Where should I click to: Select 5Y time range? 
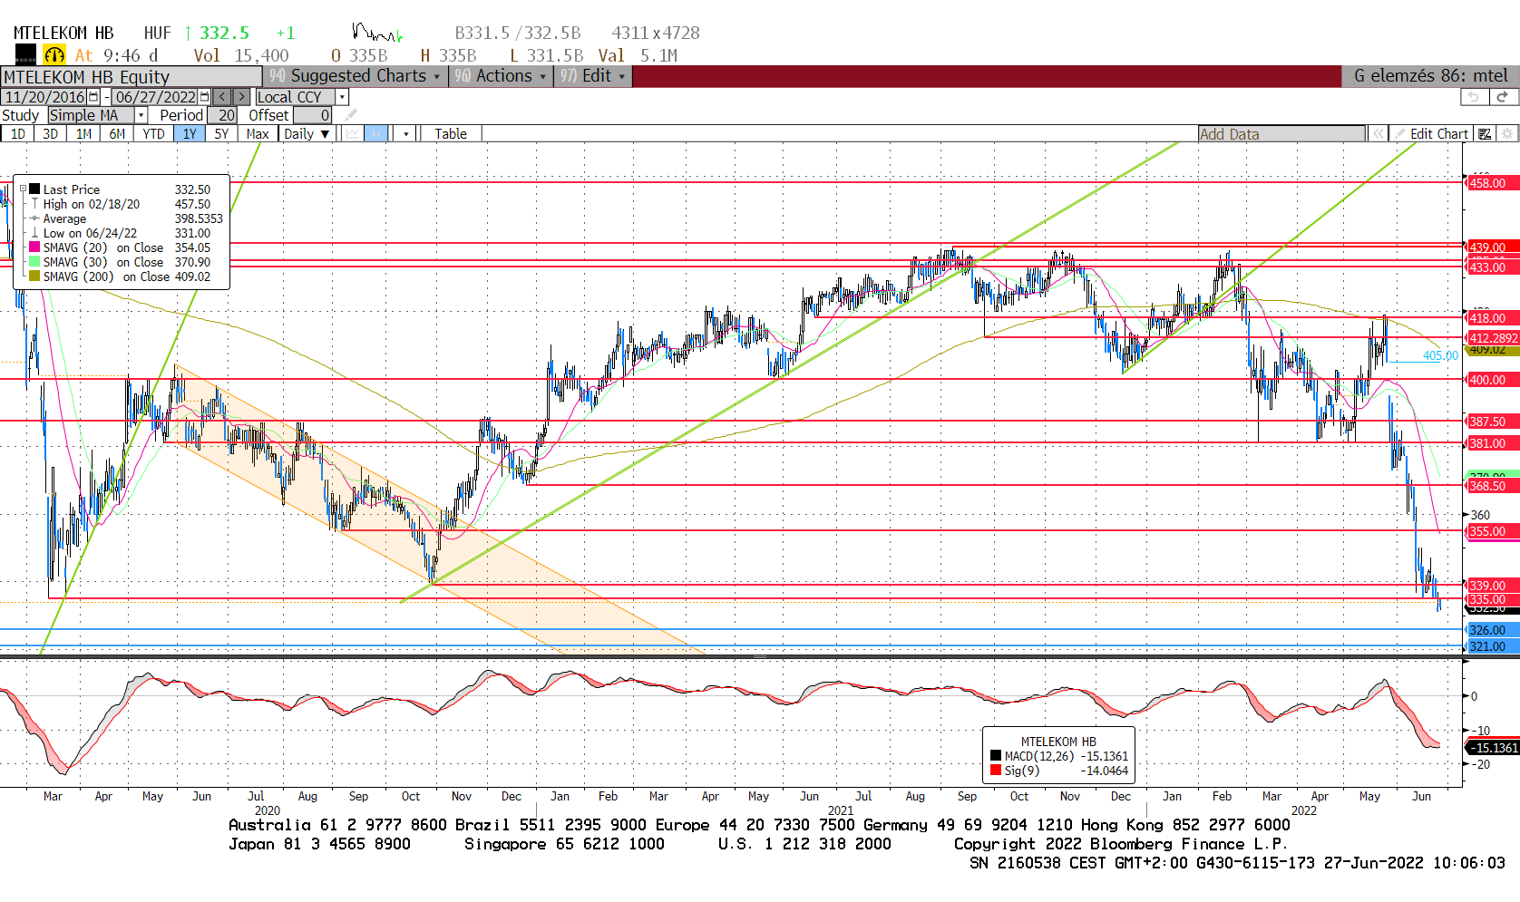tap(221, 134)
